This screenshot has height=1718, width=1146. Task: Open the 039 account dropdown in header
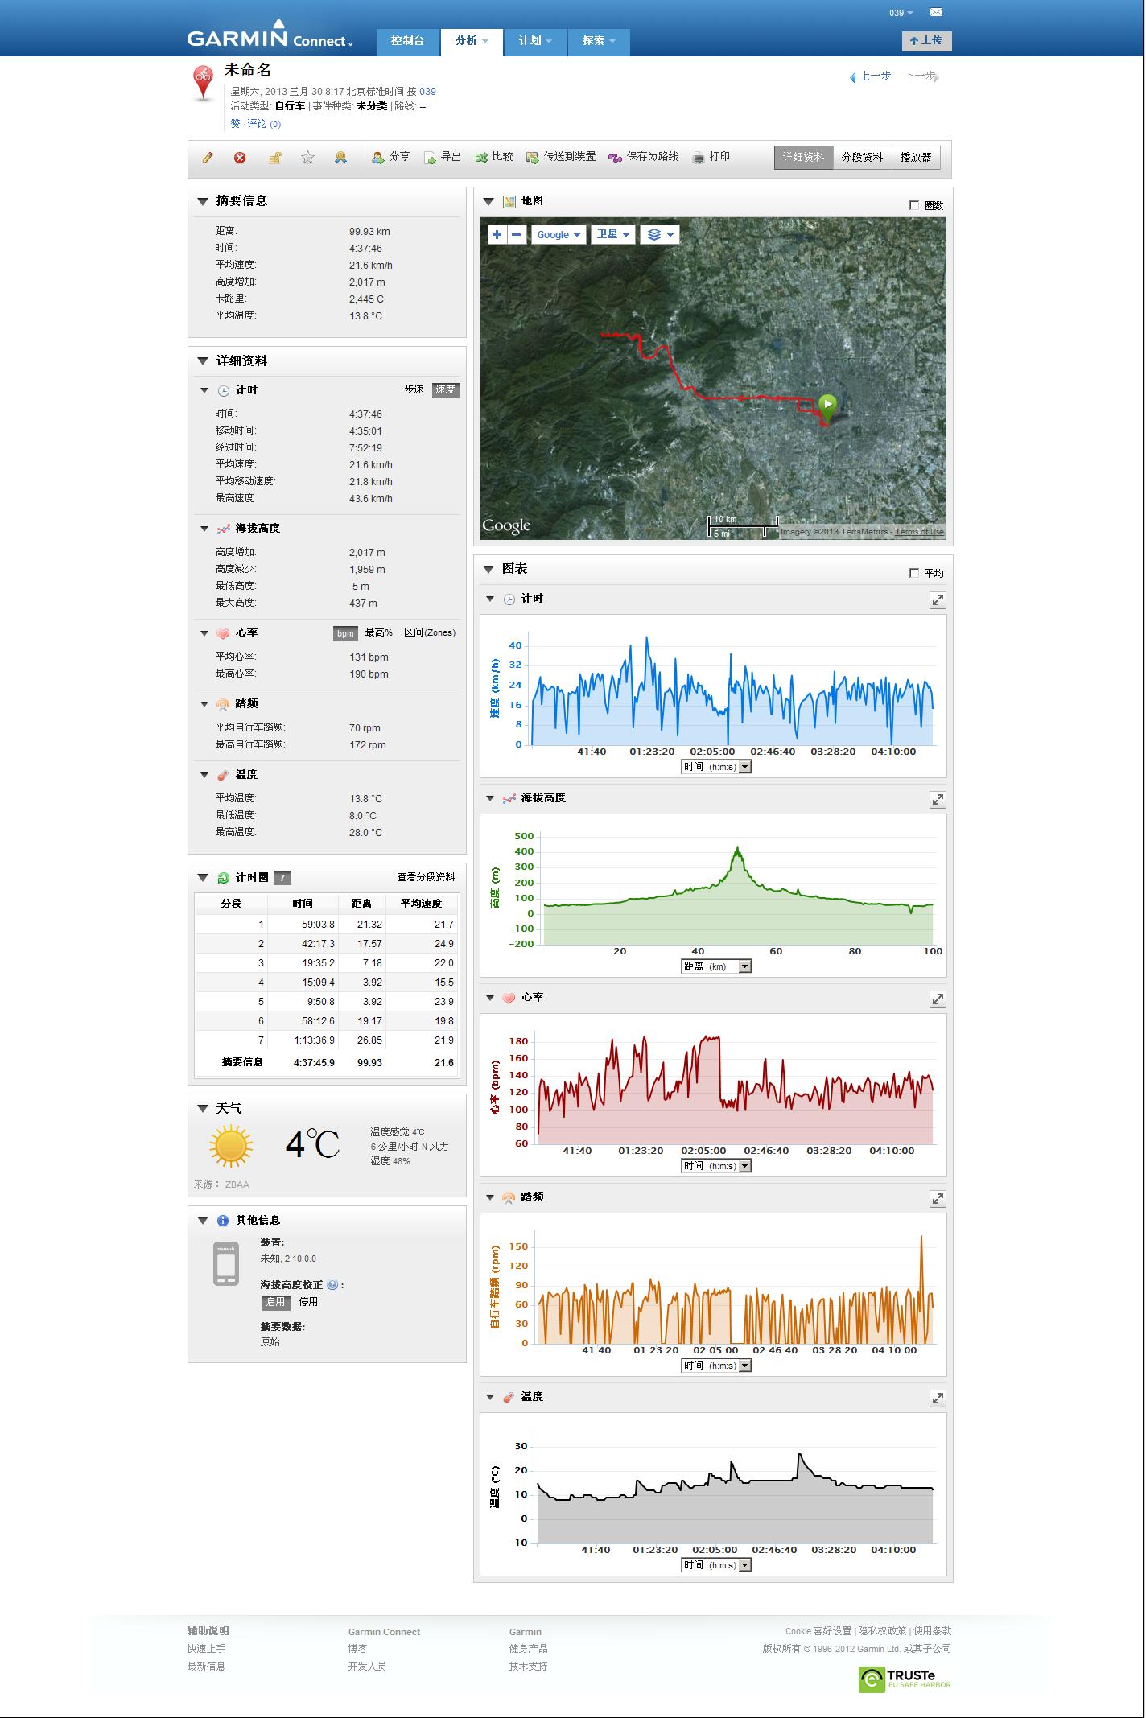pos(901,13)
